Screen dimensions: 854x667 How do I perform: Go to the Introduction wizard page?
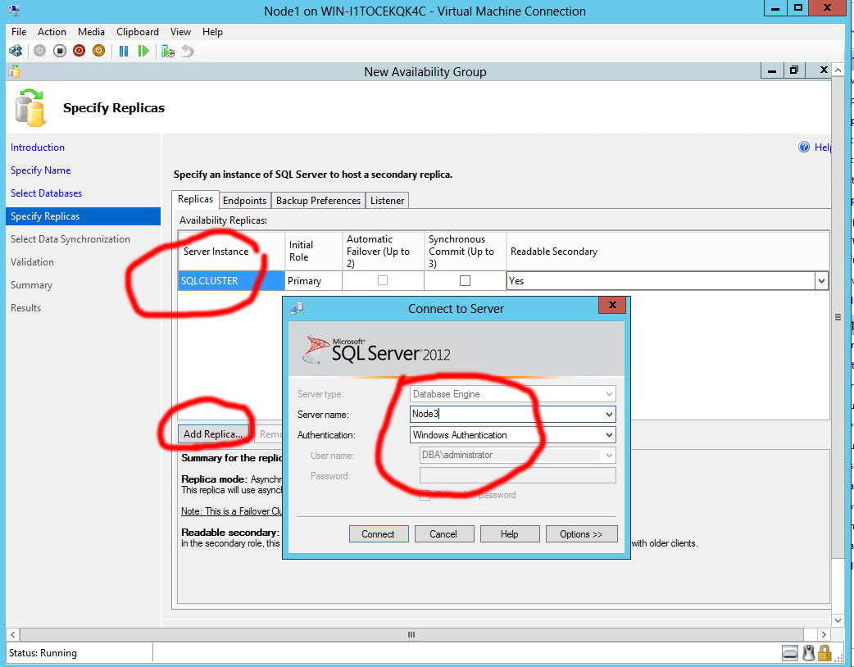pos(38,147)
